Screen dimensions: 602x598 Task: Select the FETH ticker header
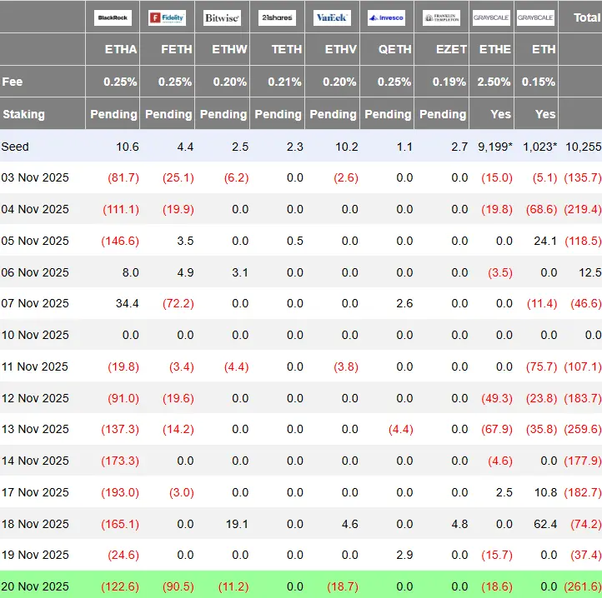(177, 49)
